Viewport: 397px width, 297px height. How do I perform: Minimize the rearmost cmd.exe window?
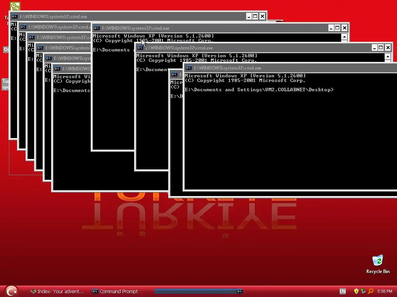[249, 16]
